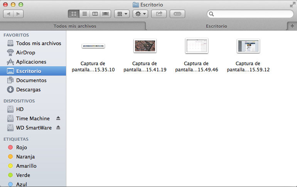Eject the Time Machine drive
The width and height of the screenshot is (297, 187).
pos(58,118)
